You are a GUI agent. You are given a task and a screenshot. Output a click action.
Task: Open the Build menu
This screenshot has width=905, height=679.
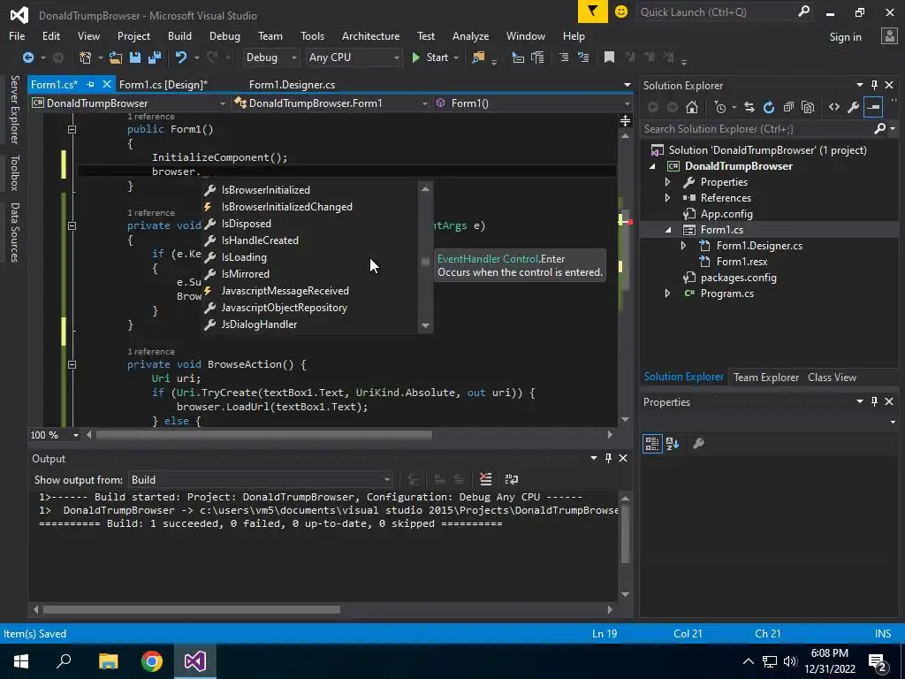click(x=179, y=35)
